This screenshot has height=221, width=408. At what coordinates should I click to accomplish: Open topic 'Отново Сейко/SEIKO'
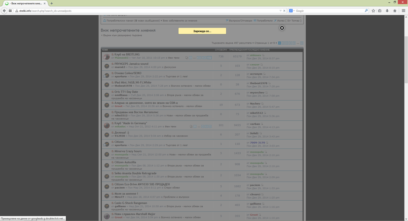pyautogui.click(x=128, y=73)
